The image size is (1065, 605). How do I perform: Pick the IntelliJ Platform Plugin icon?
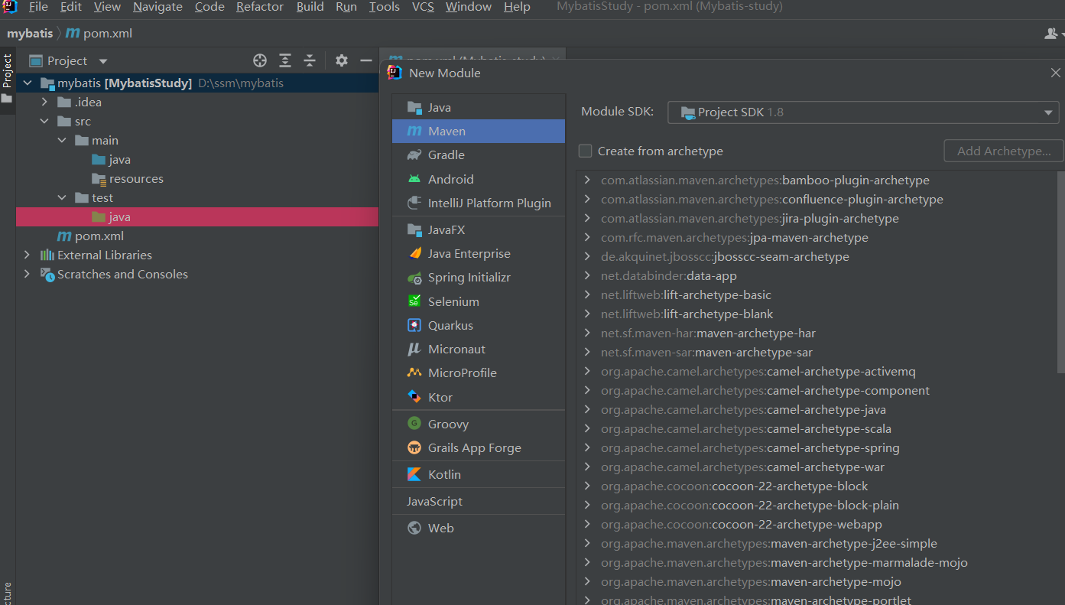tap(414, 203)
